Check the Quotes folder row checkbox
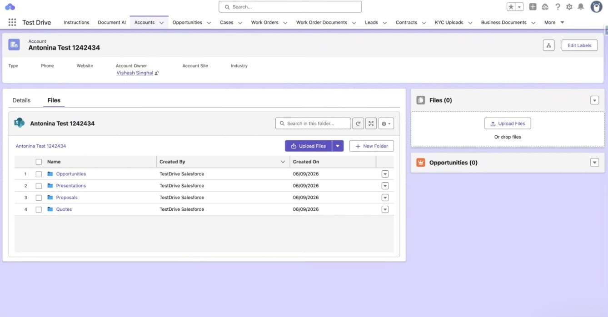 pos(39,209)
